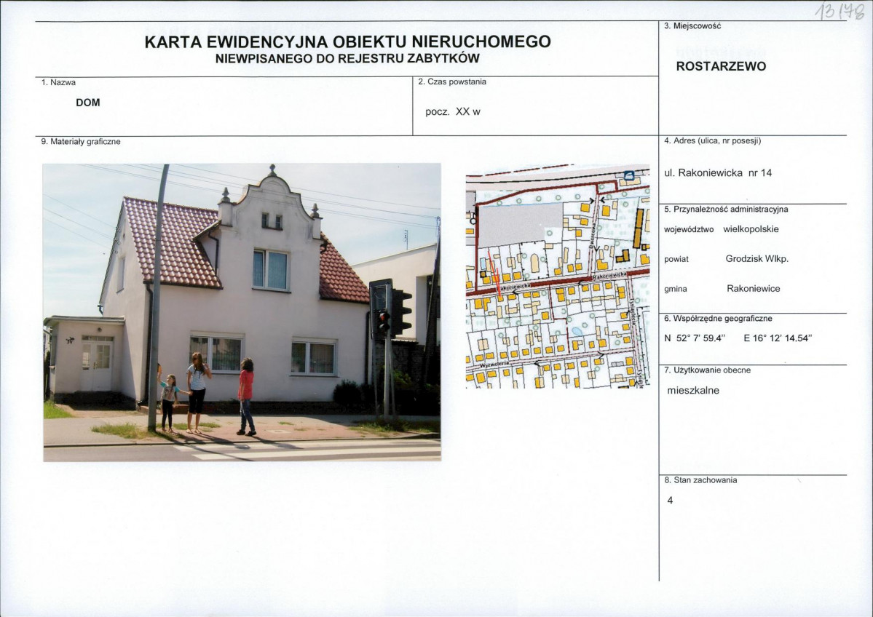The height and width of the screenshot is (617, 873).
Task: Click the handwritten number in the top corner
Action: point(840,11)
